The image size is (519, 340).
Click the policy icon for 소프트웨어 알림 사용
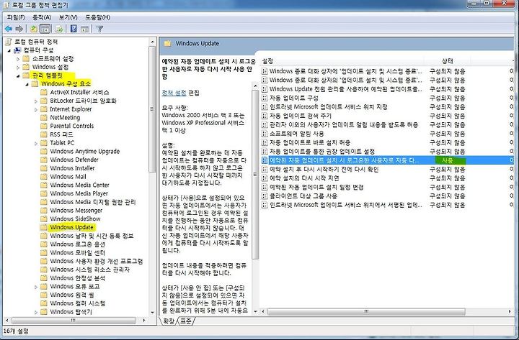pyautogui.click(x=264, y=134)
